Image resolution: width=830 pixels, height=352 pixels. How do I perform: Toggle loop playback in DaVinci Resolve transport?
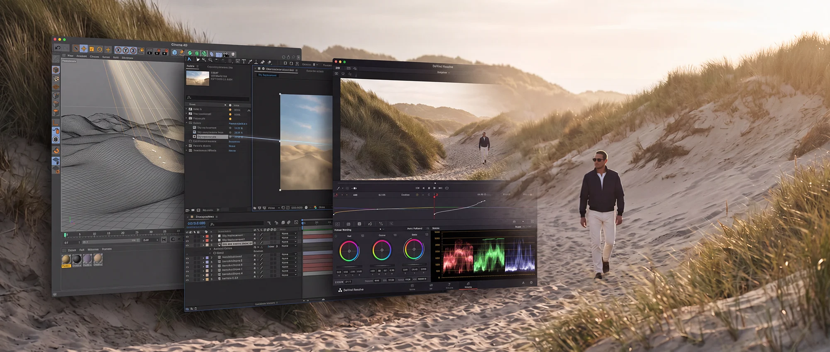[447, 188]
